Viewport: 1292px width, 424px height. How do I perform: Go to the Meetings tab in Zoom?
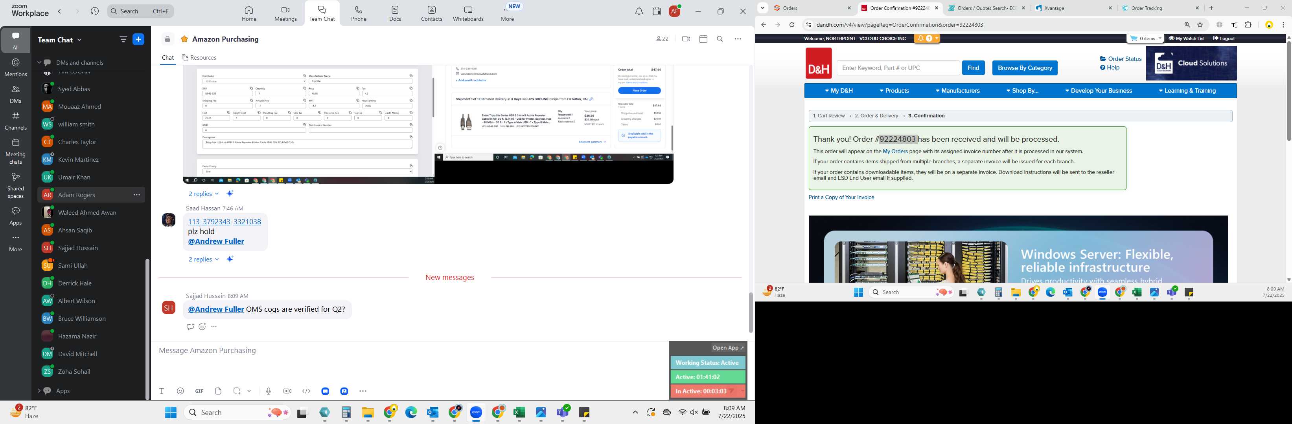coord(285,13)
